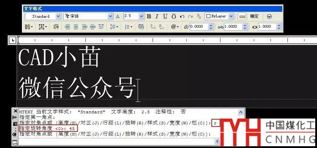The height and width of the screenshot is (148, 317).
Task: Open the Standard text style dropdown
Action: 58,16
